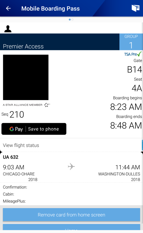Remove card from home screen
The height and width of the screenshot is (233, 143).
point(71,215)
